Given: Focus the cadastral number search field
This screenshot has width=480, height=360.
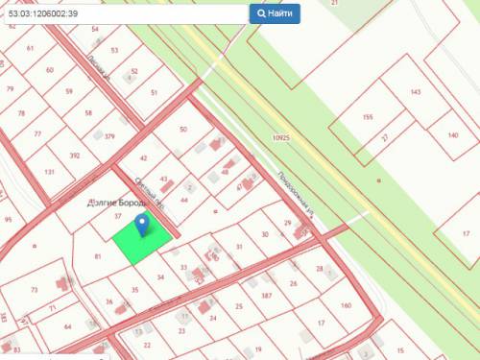Looking at the screenshot, I should coord(127,13).
